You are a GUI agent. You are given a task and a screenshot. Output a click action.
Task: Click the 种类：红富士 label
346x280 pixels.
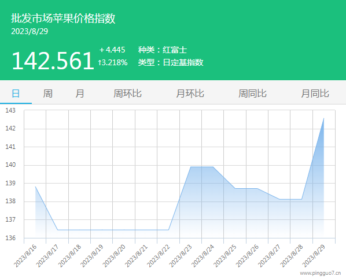(x=163, y=50)
